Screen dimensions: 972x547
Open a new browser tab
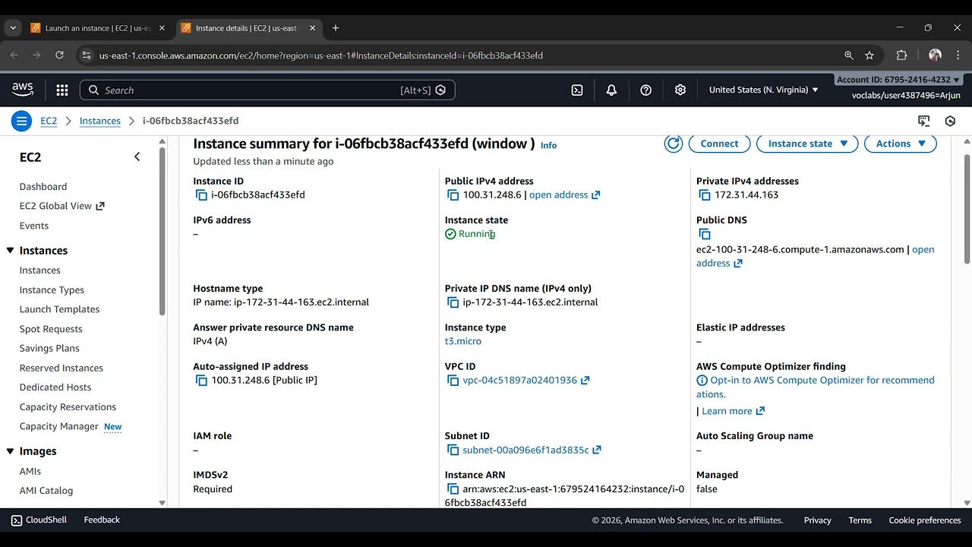[336, 28]
